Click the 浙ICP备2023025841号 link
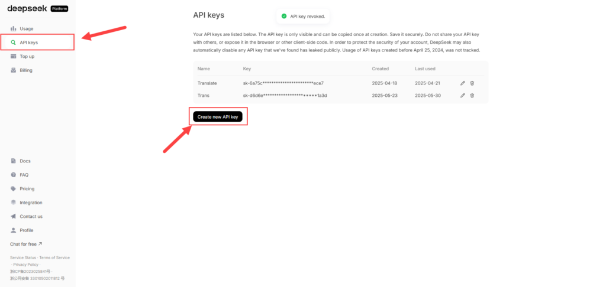The width and height of the screenshot is (606, 287). [30, 272]
